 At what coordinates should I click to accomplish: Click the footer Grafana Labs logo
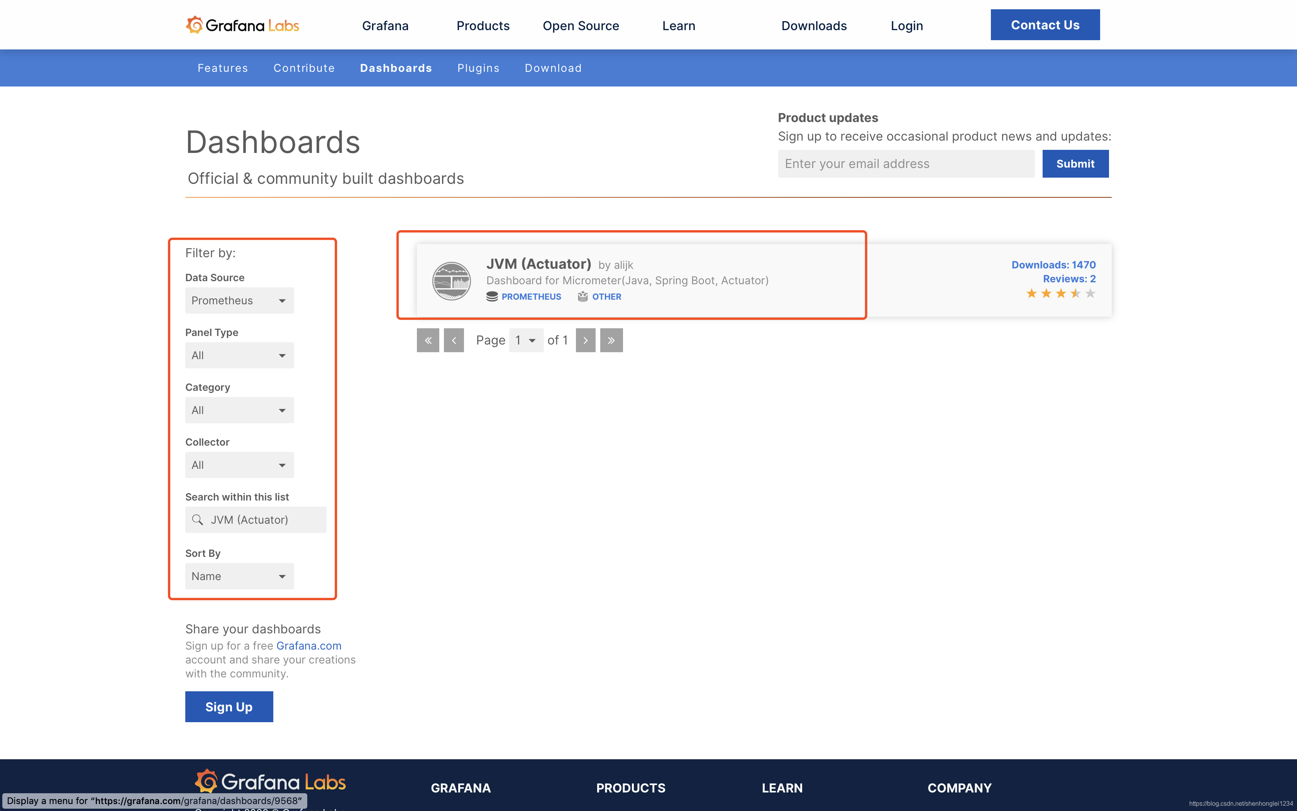point(270,782)
